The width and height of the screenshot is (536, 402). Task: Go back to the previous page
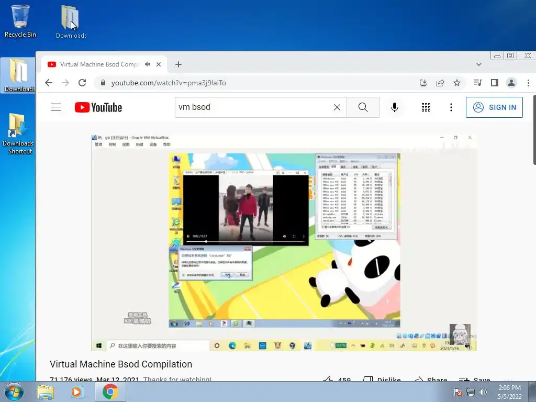point(49,83)
